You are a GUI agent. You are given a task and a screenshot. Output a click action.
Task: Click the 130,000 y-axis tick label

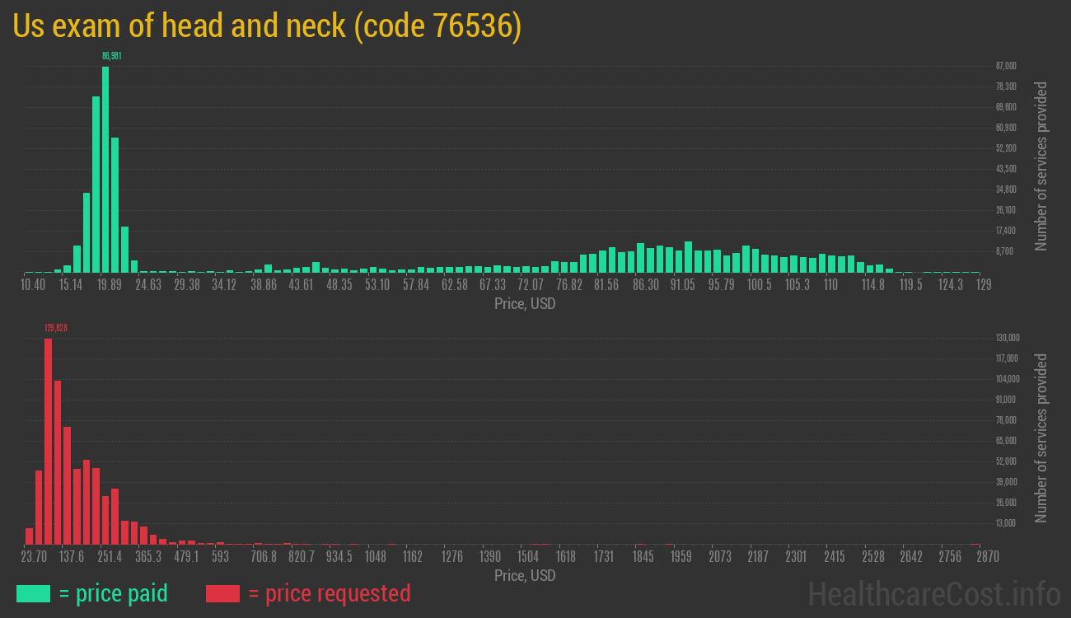pos(1008,338)
